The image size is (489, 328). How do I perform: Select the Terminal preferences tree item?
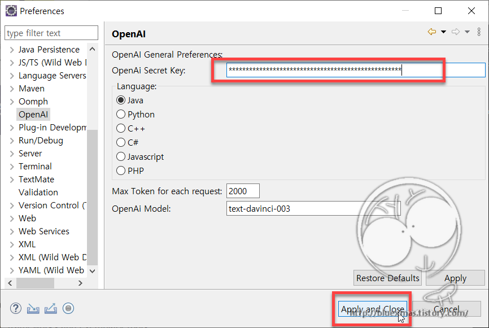tap(35, 167)
